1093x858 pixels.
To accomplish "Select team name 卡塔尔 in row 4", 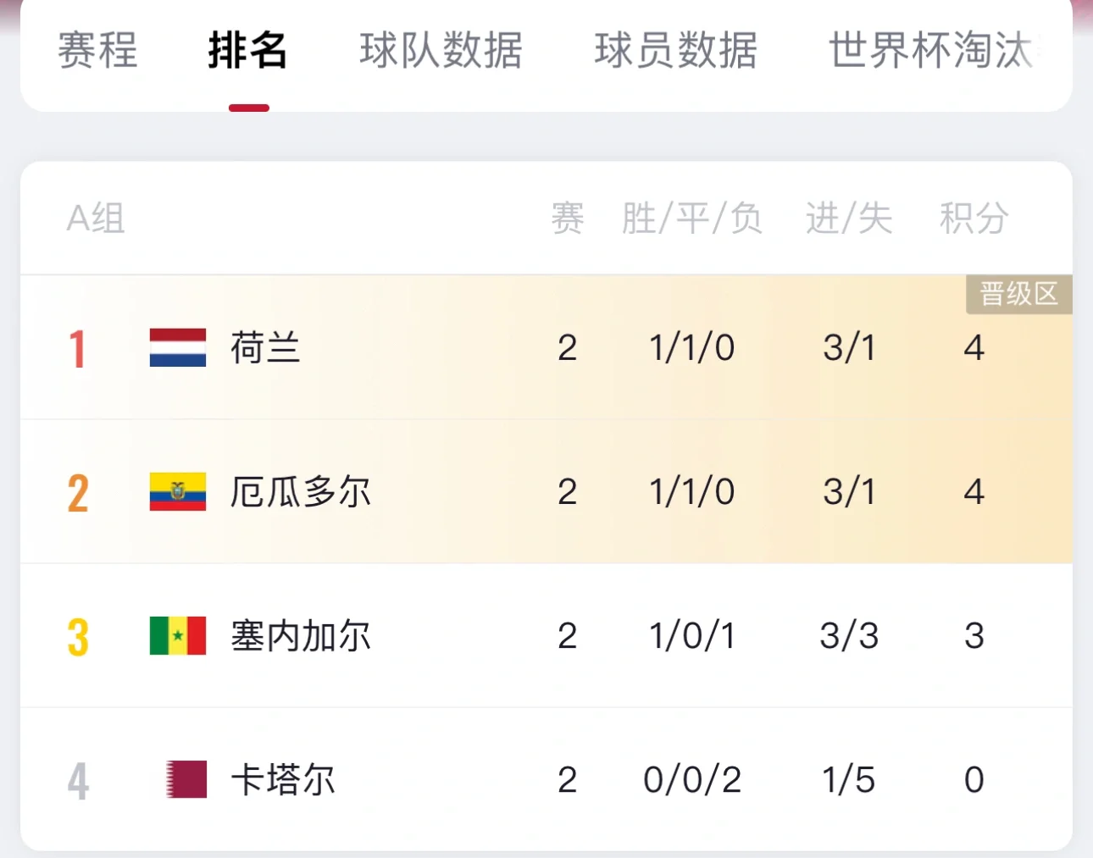I will click(284, 780).
